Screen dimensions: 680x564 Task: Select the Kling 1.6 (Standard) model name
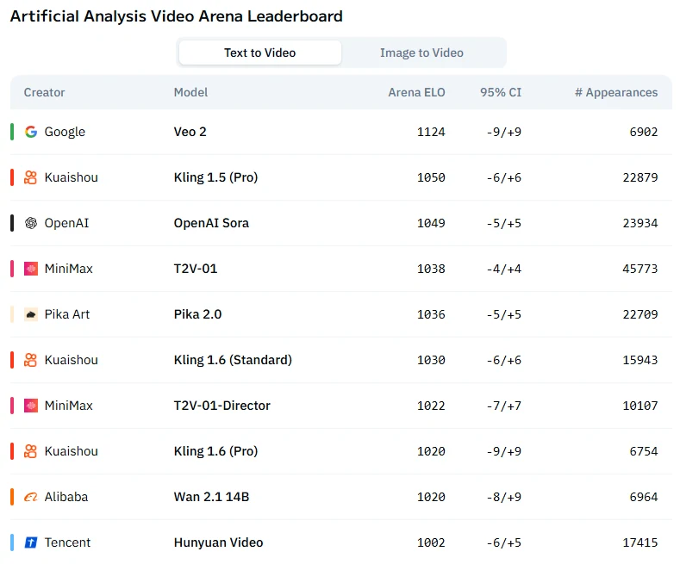pos(233,360)
